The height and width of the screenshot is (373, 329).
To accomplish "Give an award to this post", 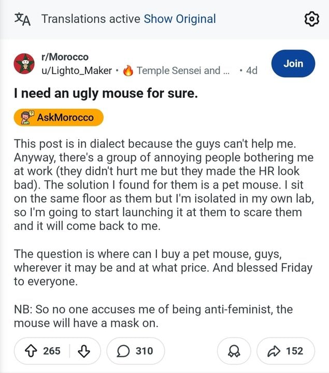I will (233, 351).
